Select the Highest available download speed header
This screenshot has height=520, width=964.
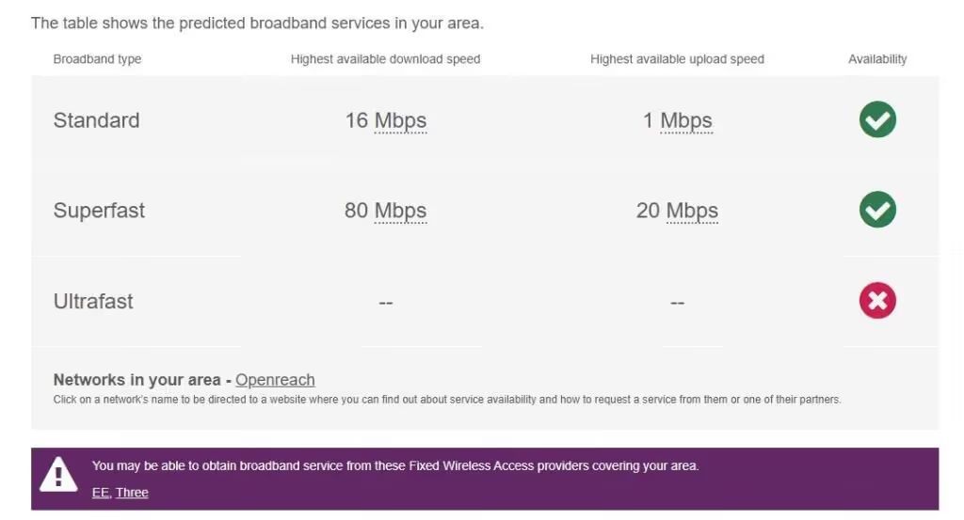click(385, 59)
